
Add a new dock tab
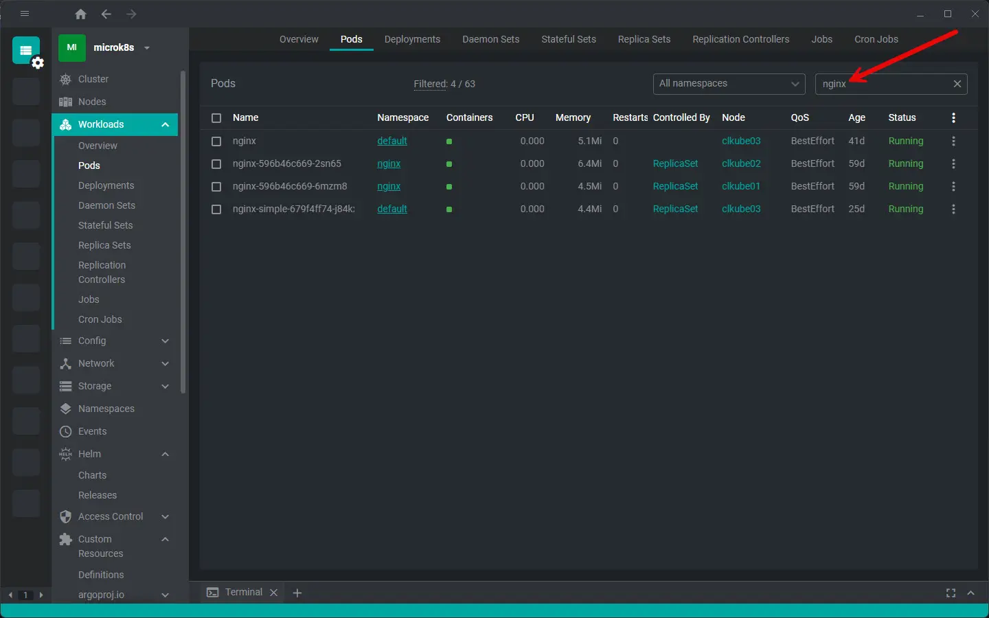point(297,593)
